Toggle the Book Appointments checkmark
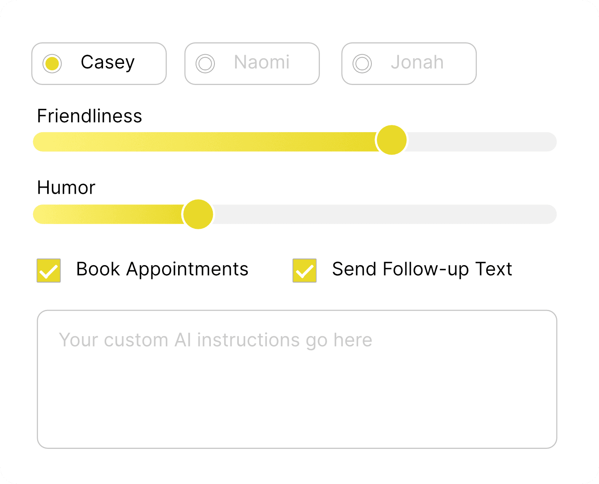 pyautogui.click(x=48, y=270)
